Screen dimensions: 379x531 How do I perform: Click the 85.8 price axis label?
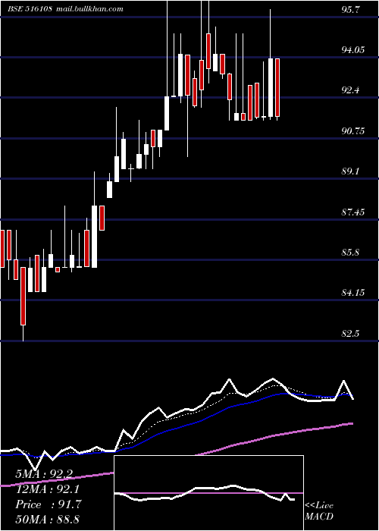(x=350, y=253)
